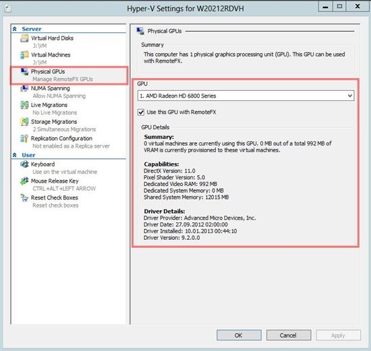The image size is (371, 351).
Task: Click the Replication Configuration icon
Action: [x=24, y=139]
